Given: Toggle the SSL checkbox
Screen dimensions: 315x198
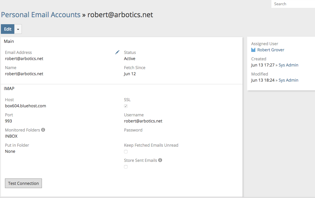Looking at the screenshot, I should (126, 106).
